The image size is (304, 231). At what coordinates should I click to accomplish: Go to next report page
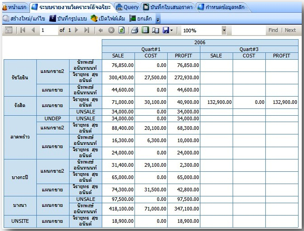(x=77, y=30)
